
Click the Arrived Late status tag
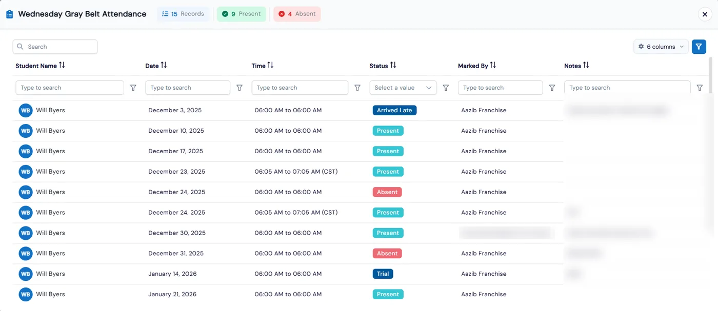(x=394, y=110)
